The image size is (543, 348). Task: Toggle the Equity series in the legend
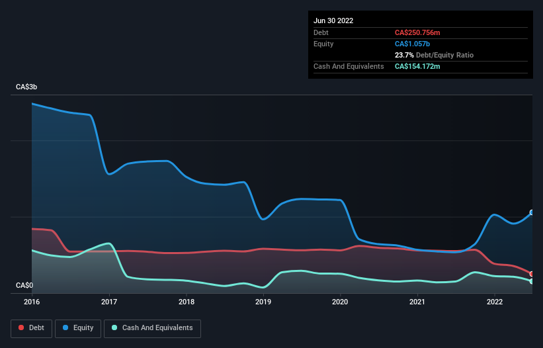coord(78,328)
